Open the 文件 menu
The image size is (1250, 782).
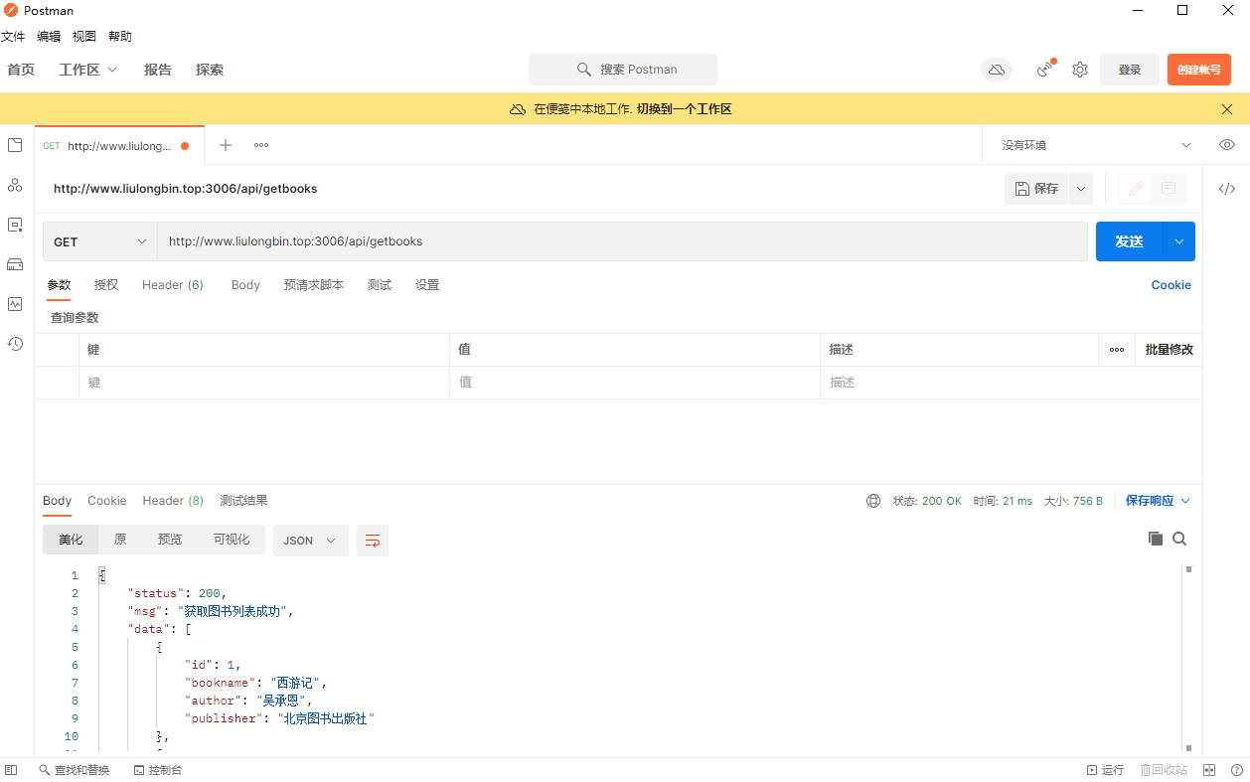click(13, 37)
